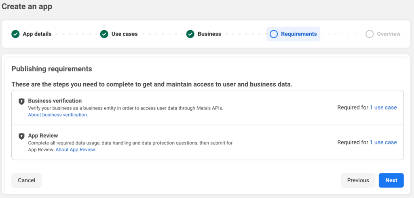Select the highlighted Requirements step label
The image size is (414, 198).
point(299,34)
